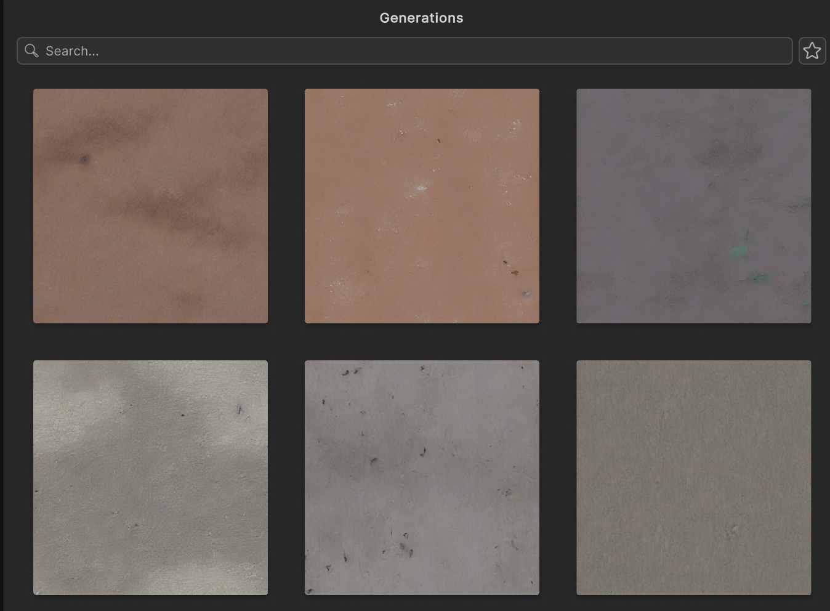
Task: Select the gray concrete texture with black specks
Action: pyautogui.click(x=422, y=477)
